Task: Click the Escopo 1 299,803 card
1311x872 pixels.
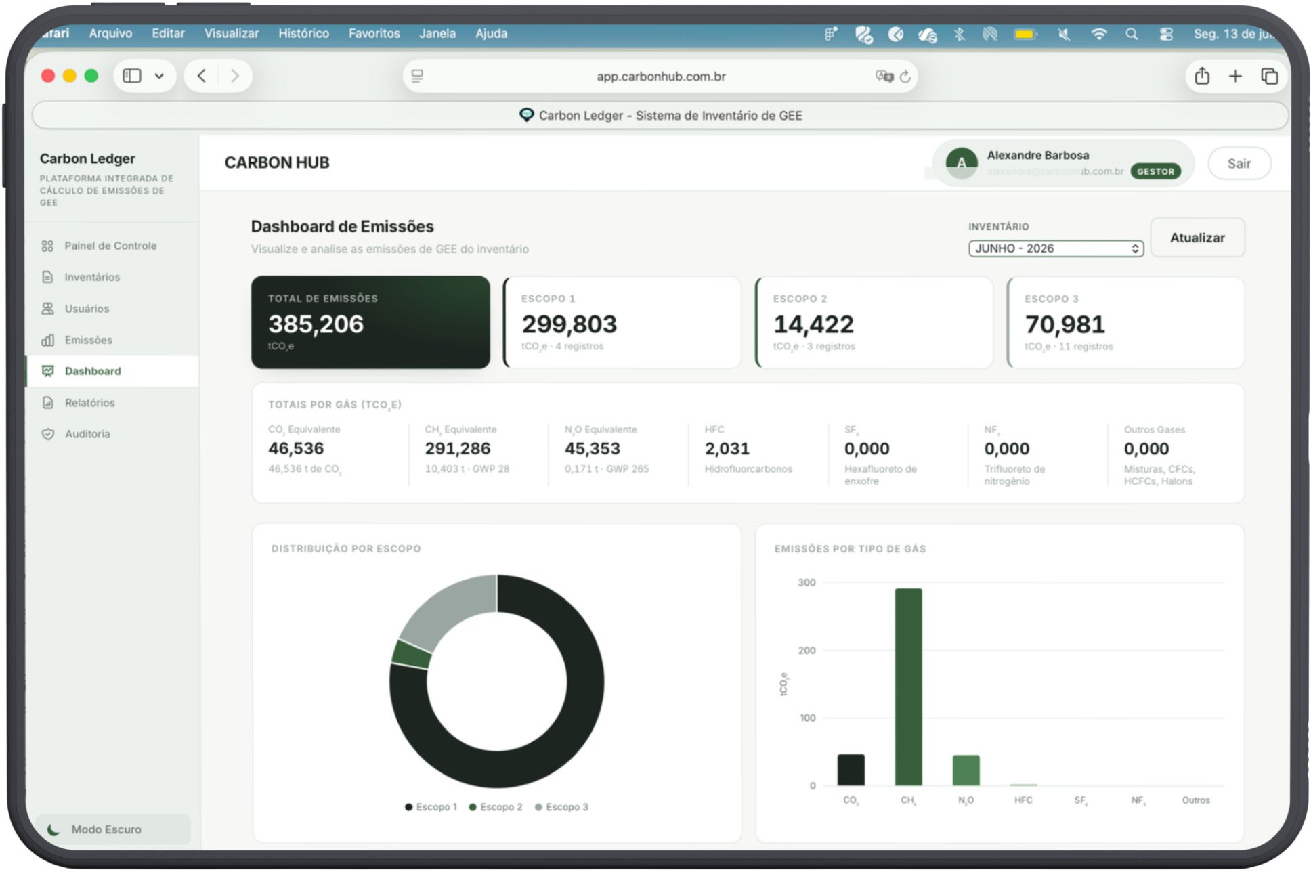Action: [622, 322]
